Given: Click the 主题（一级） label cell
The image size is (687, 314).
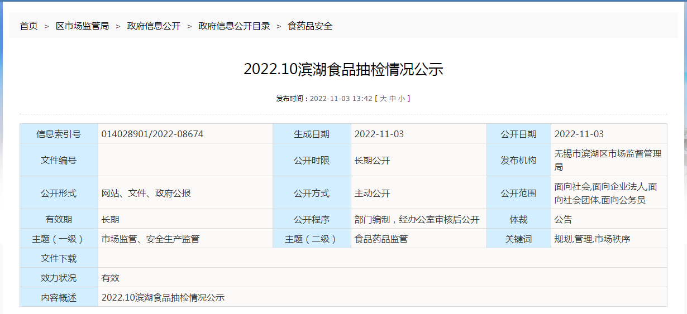Looking at the screenshot, I should click(59, 239).
